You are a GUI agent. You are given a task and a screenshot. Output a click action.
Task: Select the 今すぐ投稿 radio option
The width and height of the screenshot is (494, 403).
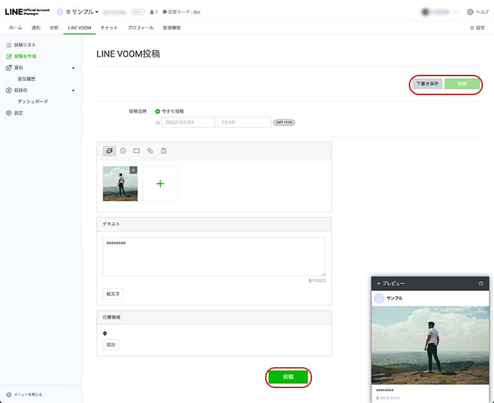[x=157, y=111]
